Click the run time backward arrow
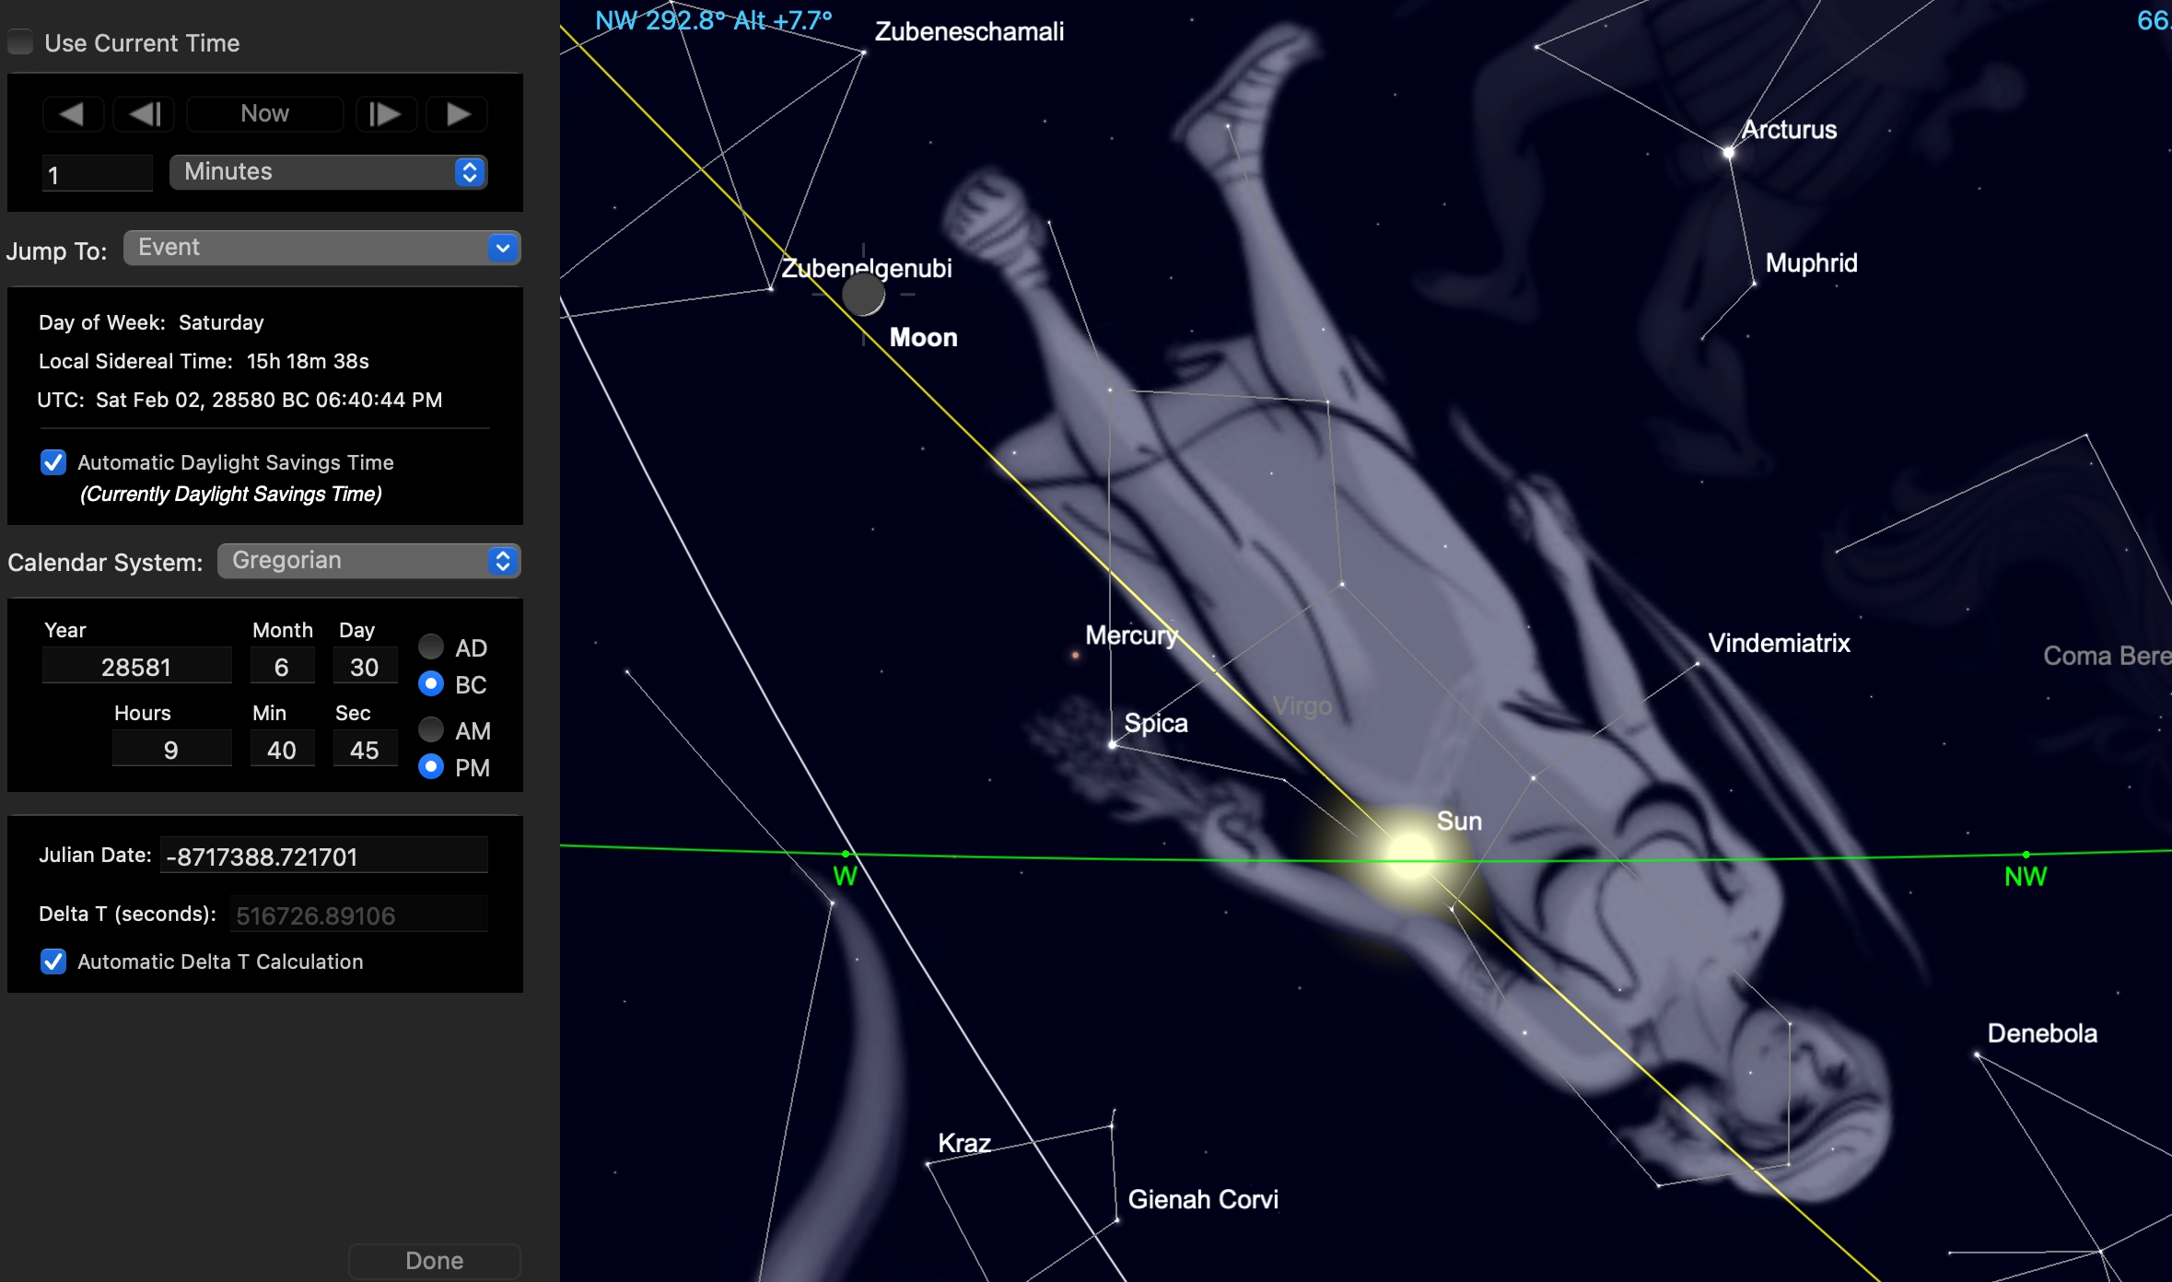 (72, 114)
